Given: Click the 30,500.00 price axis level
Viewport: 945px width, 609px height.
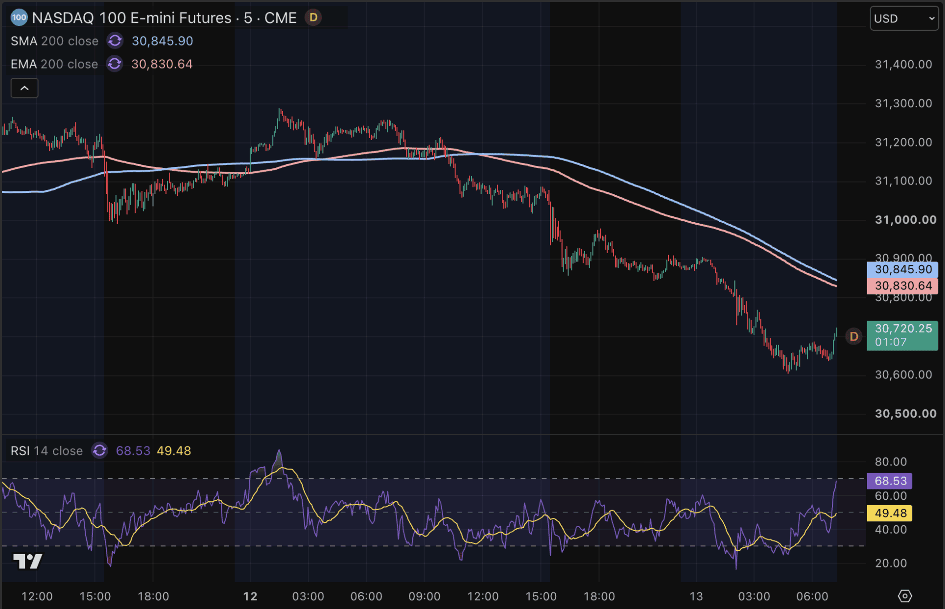Looking at the screenshot, I should click(905, 414).
